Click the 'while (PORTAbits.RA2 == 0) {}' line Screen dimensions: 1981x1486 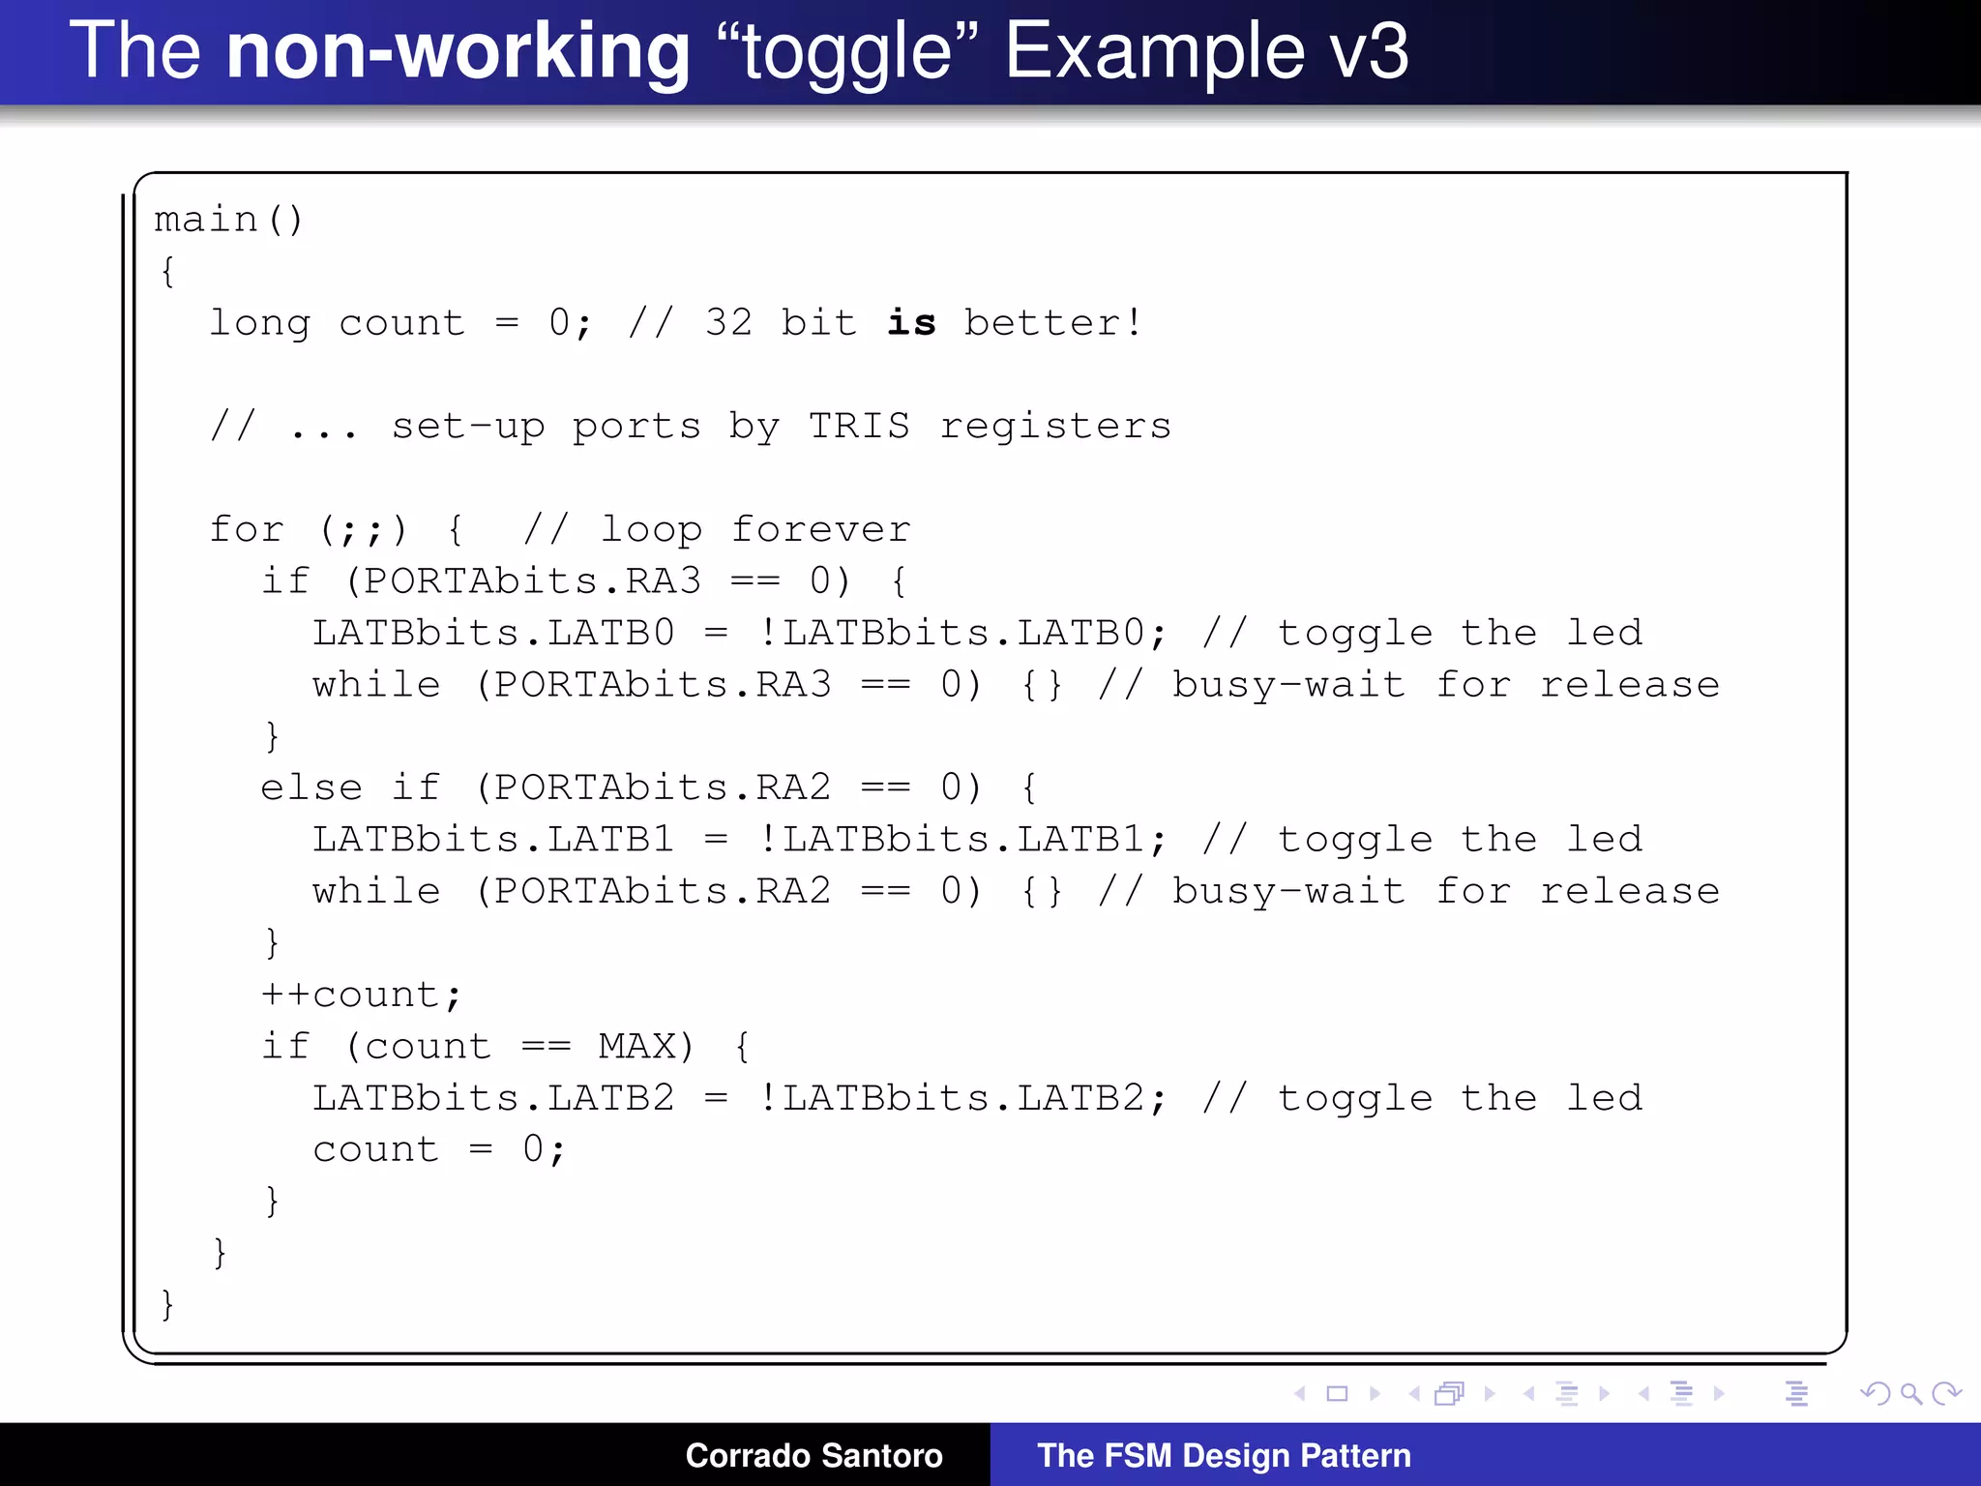[687, 891]
